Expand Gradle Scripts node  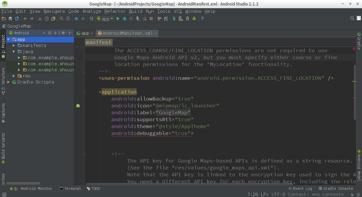tap(8, 82)
